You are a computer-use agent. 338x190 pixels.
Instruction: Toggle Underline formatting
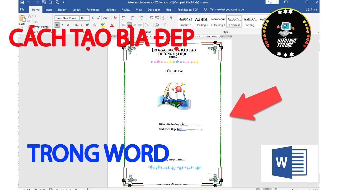68,25
